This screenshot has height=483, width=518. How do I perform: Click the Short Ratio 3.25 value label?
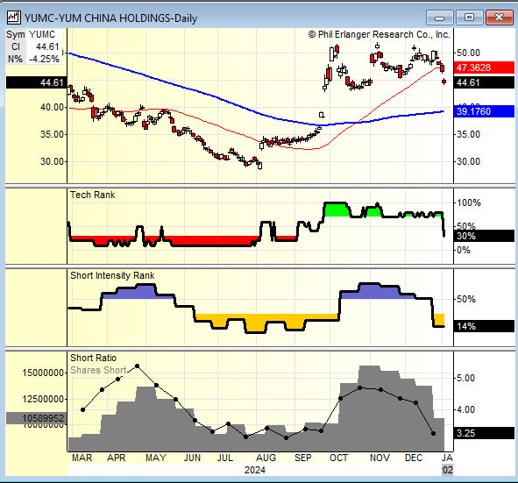pos(484,433)
